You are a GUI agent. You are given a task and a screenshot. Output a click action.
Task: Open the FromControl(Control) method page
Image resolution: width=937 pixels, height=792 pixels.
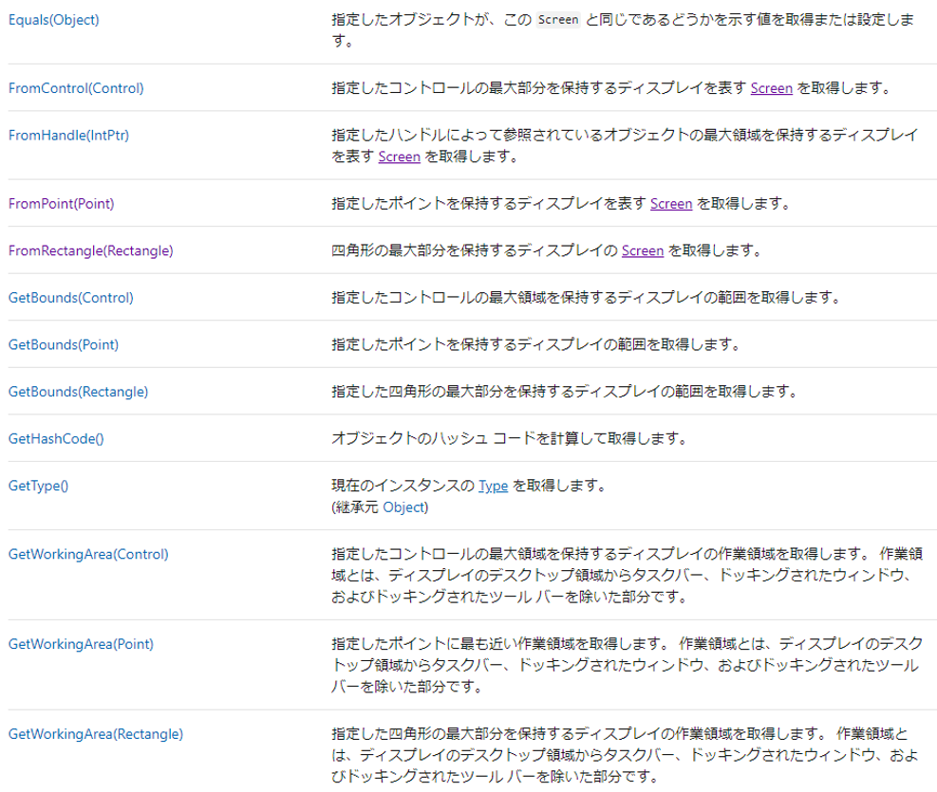click(74, 87)
